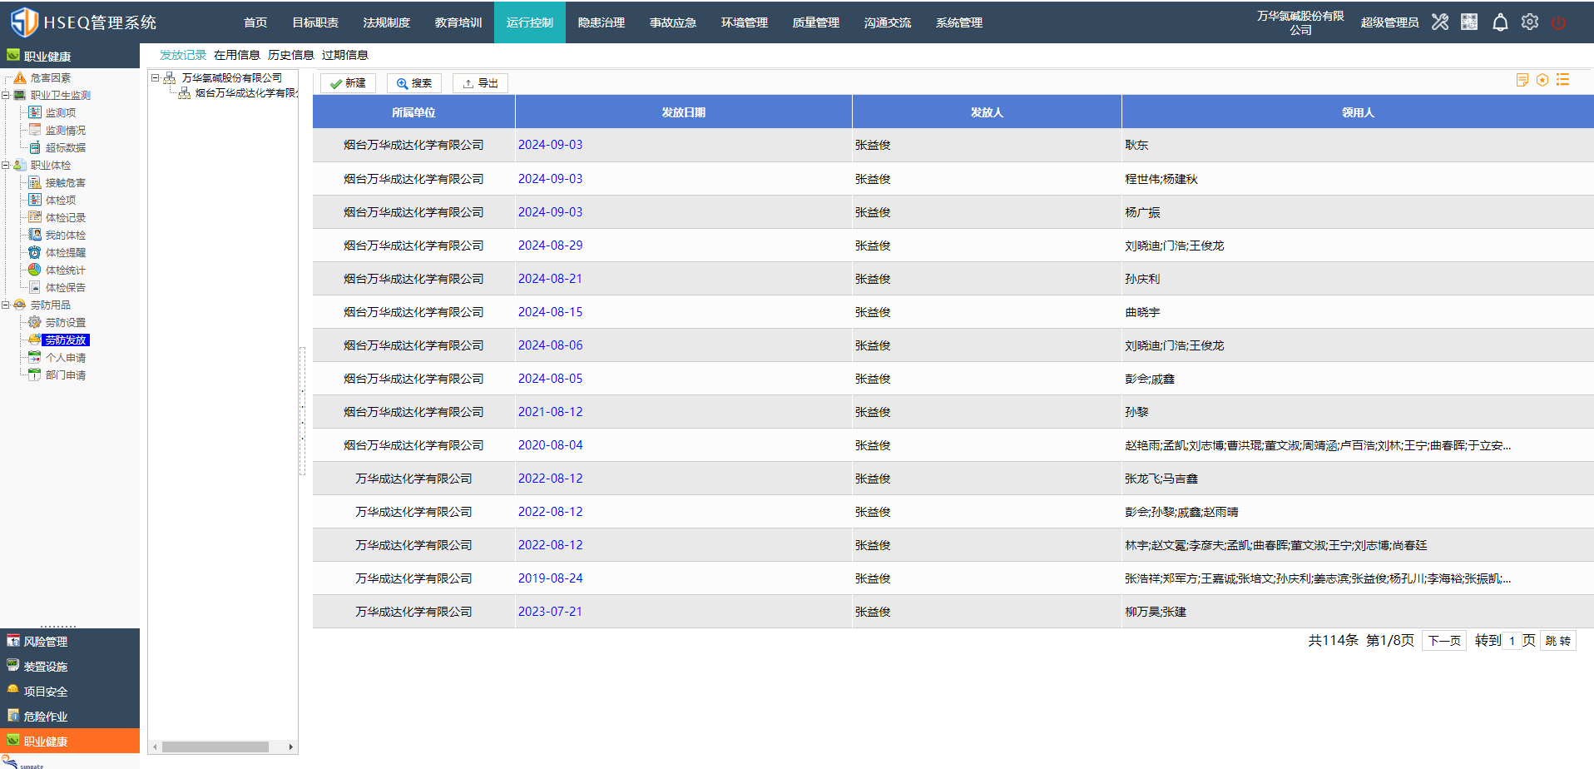Go to 下一页 in pagination
The width and height of the screenshot is (1594, 769).
click(x=1444, y=641)
